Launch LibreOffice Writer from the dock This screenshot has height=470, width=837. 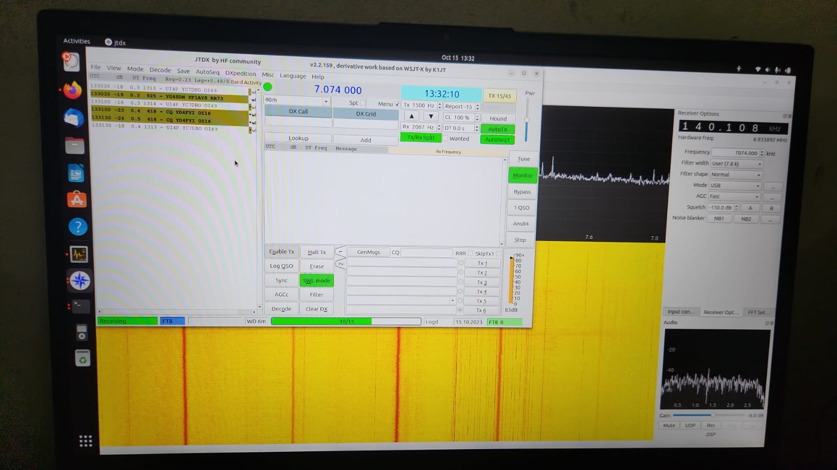point(76,173)
